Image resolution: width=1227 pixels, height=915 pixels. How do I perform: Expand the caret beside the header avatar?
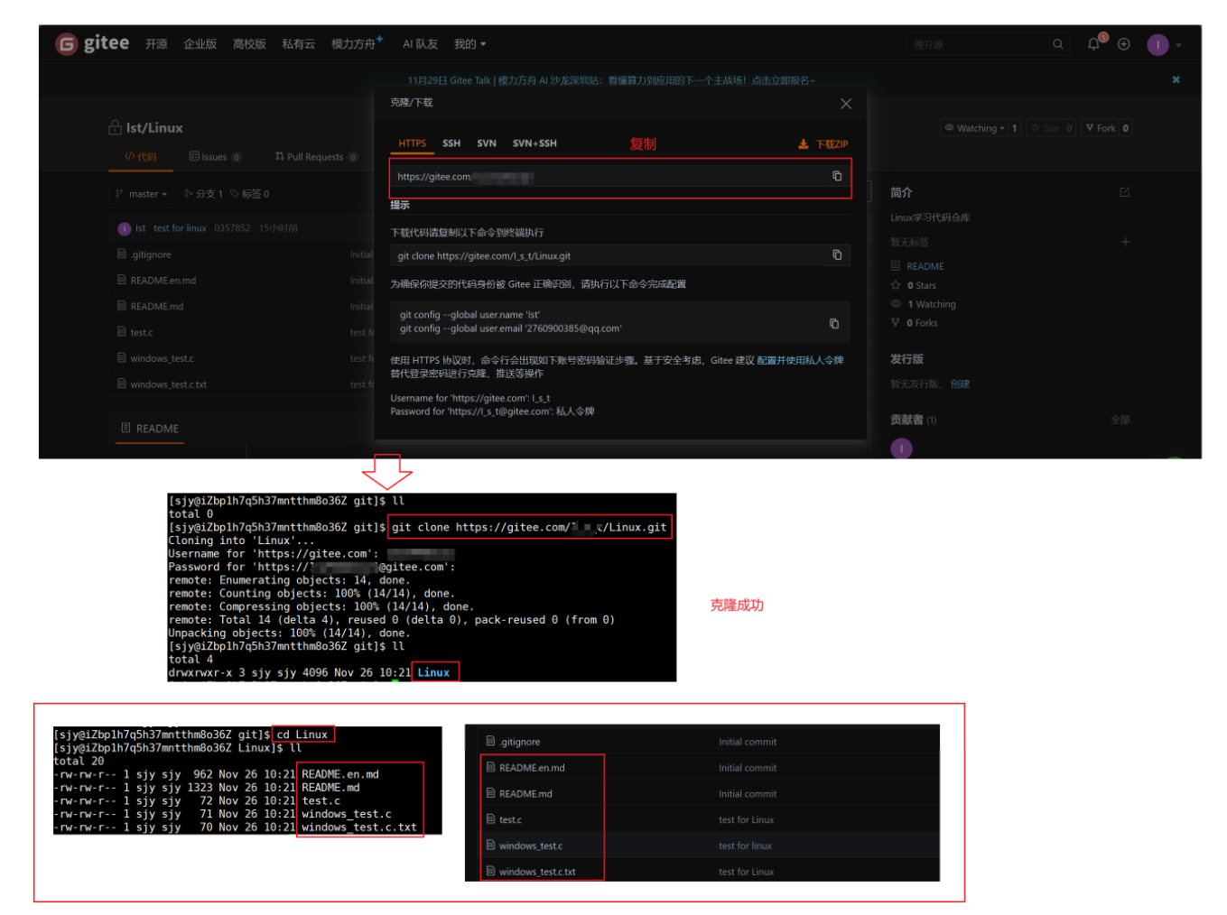pyautogui.click(x=1178, y=45)
